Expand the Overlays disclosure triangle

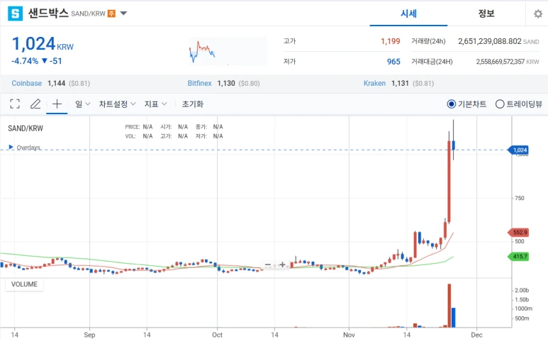11,147
